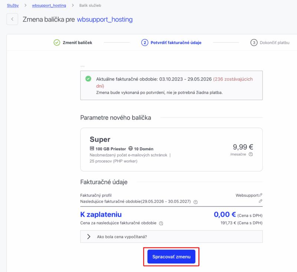Screen dimensions: 297x272
Task: Click the Balík služieb breadcrumb item
Action: click(x=90, y=6)
